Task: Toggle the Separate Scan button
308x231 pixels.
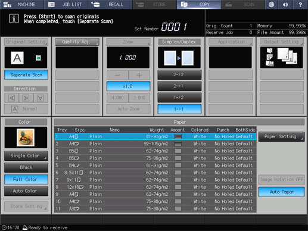Action: pyautogui.click(x=26, y=75)
